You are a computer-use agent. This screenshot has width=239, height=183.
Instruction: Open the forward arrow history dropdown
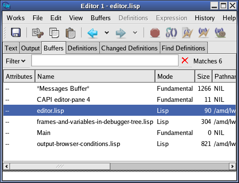tap(135, 33)
